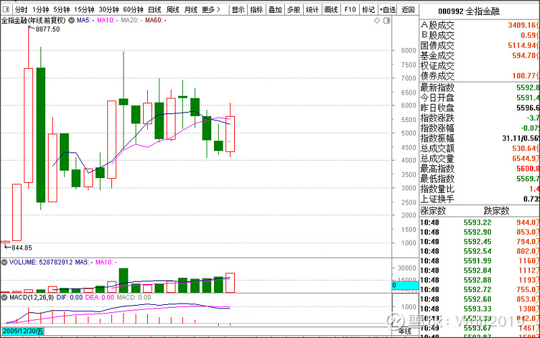Switch chart to 日线 daily period
Screen dimensions: 540x338
coord(155,9)
